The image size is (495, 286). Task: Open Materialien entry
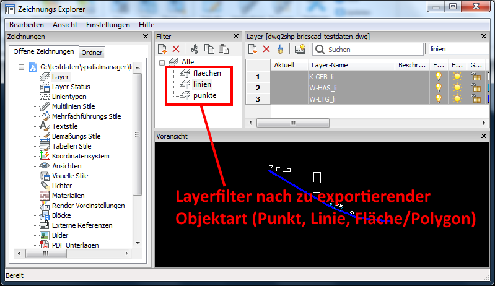68,196
